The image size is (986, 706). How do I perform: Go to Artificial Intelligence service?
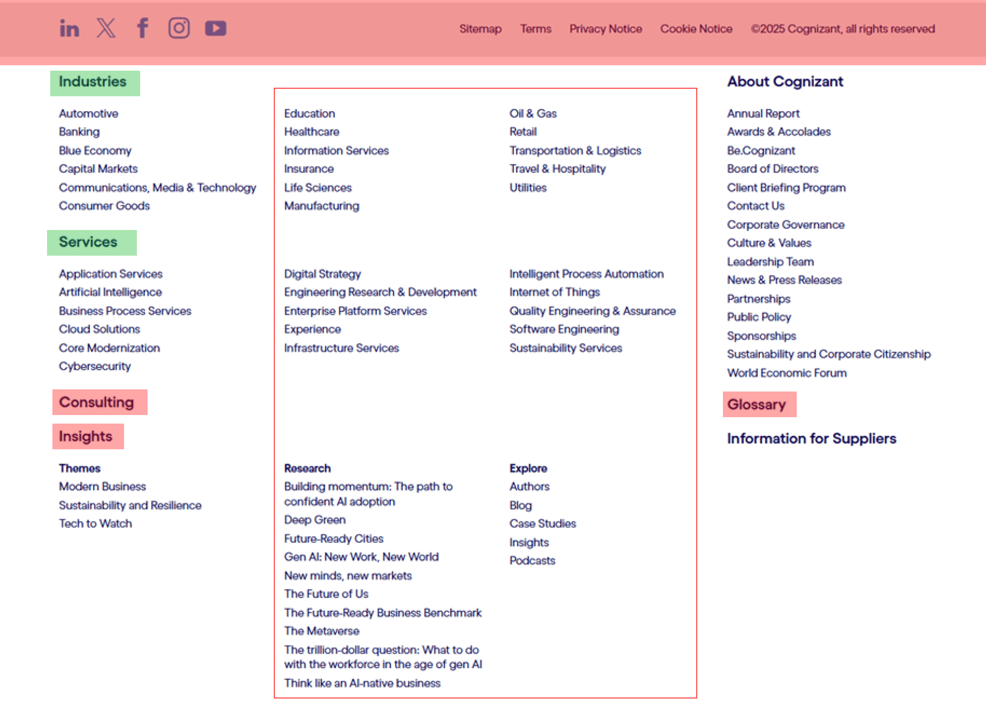110,292
